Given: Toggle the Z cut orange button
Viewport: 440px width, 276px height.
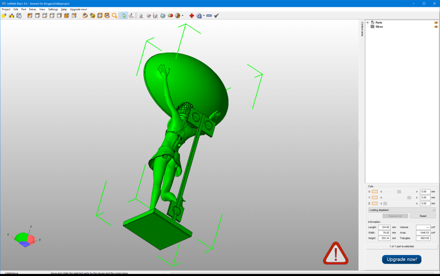Looking at the screenshot, I should [375, 204].
